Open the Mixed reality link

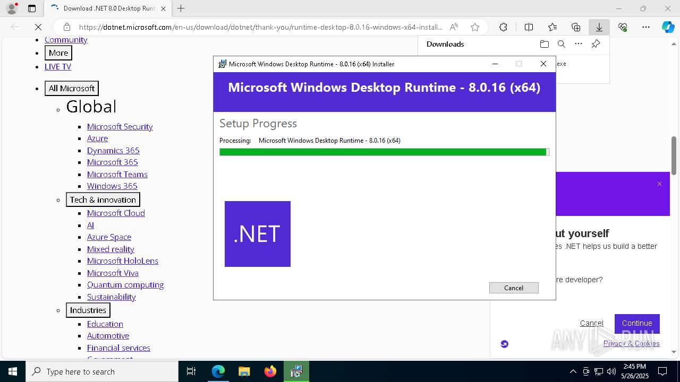110,249
